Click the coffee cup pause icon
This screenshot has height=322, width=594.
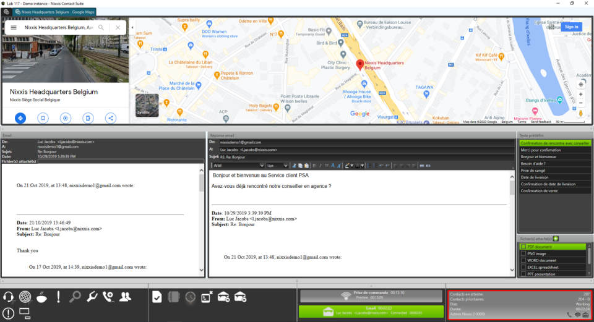41,297
